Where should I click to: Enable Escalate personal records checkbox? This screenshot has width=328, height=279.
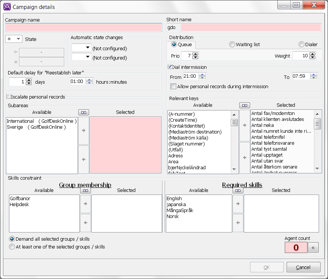tap(9, 97)
